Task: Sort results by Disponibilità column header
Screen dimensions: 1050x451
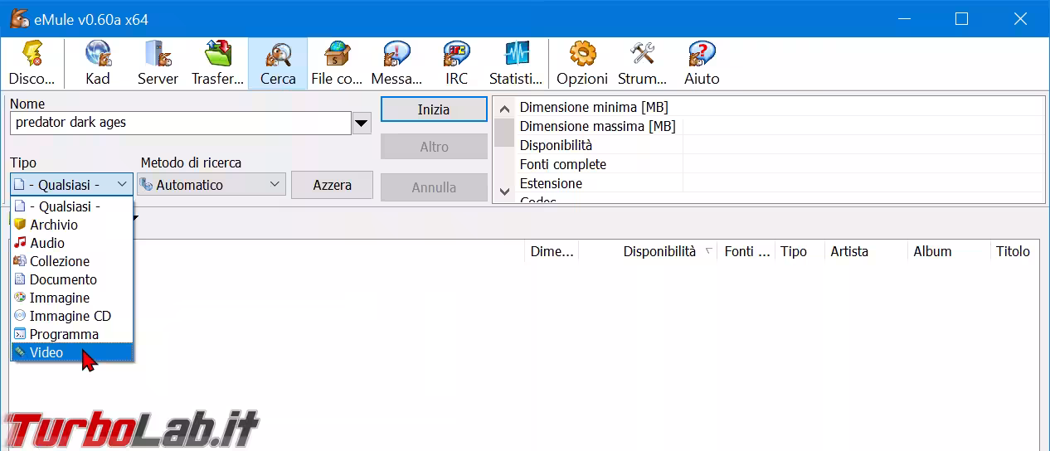Action: [659, 251]
